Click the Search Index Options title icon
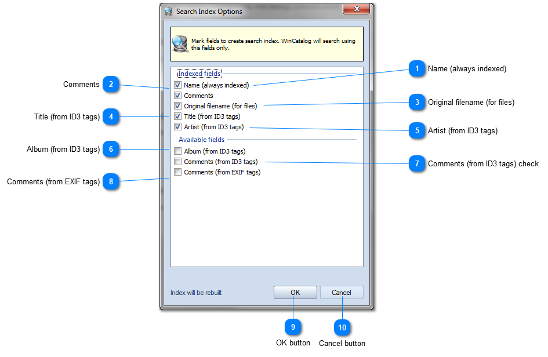The height and width of the screenshot is (357, 548). [x=168, y=12]
